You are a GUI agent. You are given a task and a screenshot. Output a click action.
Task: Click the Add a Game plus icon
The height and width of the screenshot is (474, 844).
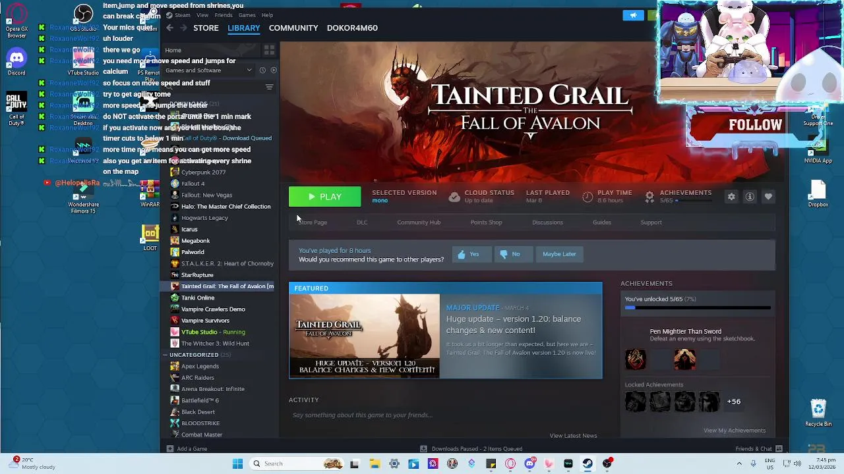(170, 449)
